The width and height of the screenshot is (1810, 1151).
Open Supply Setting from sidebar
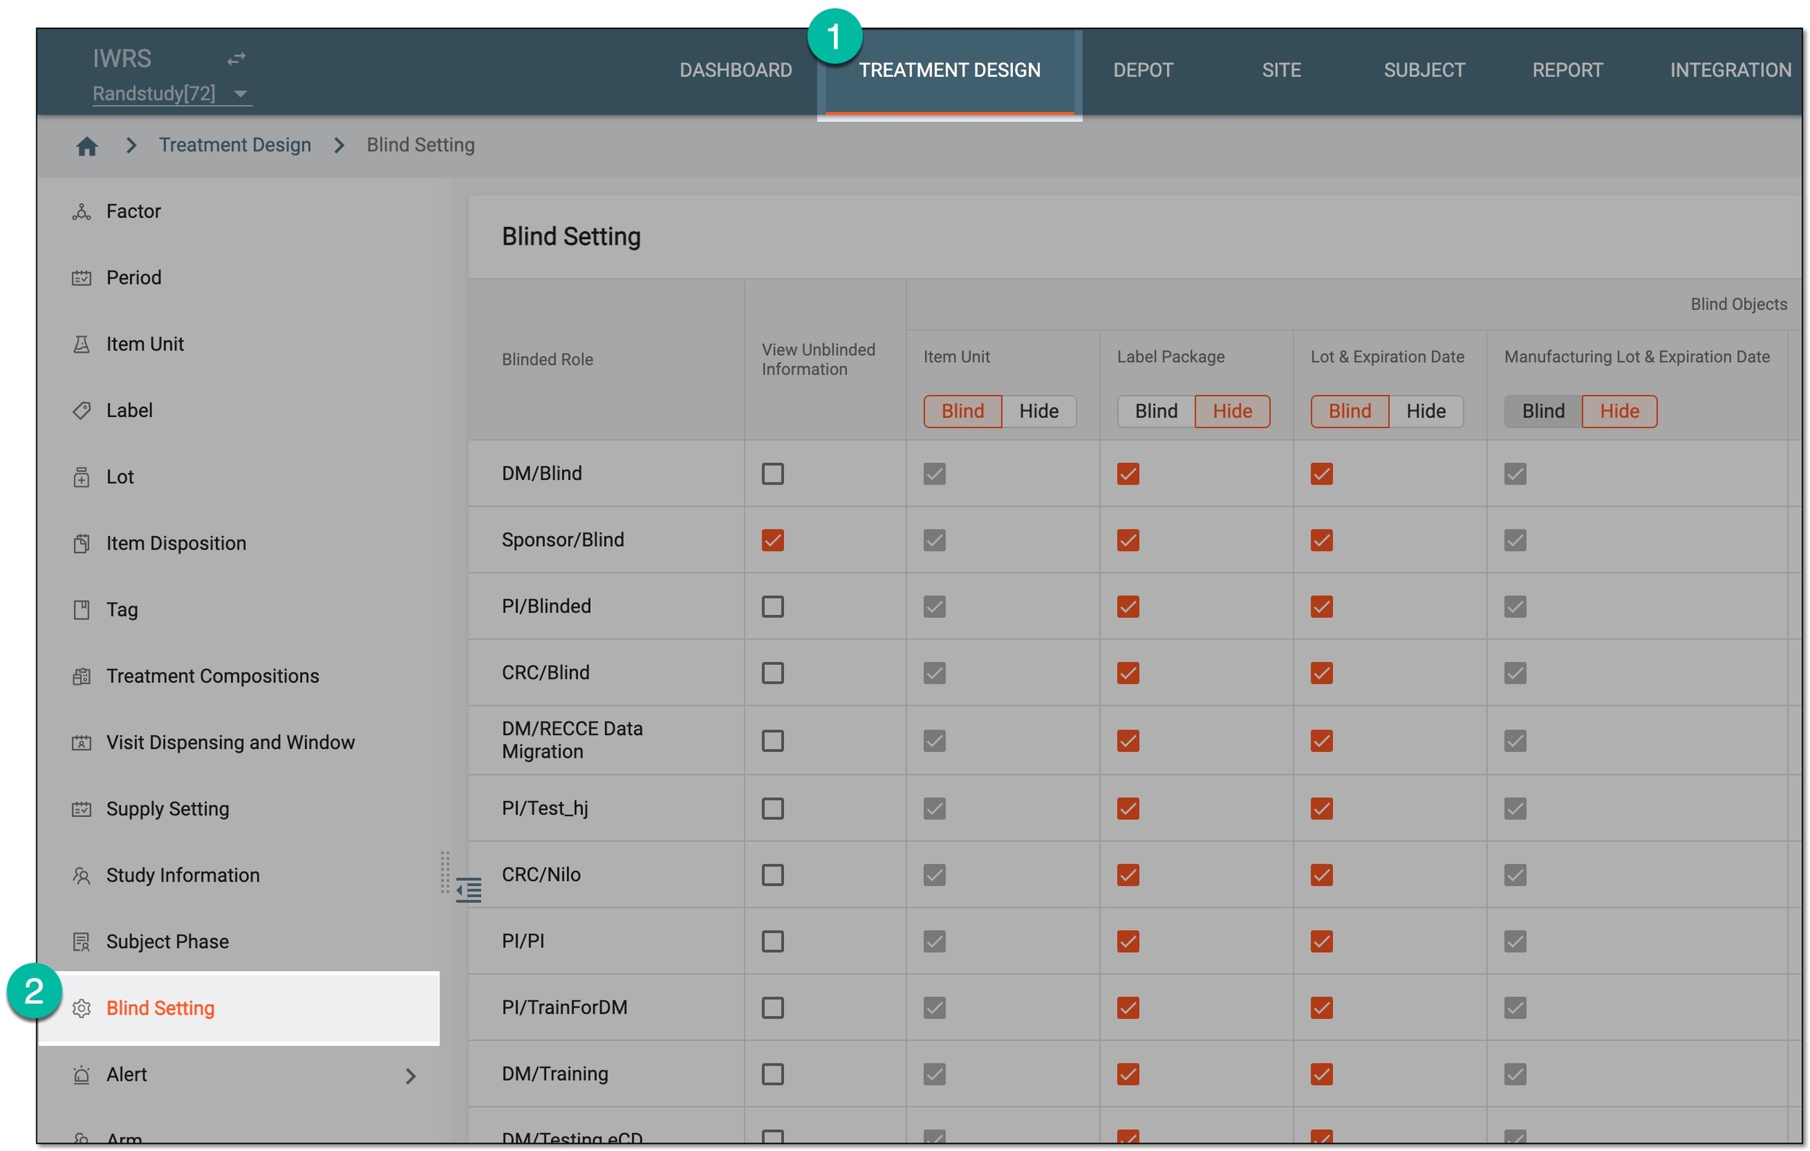(239, 809)
